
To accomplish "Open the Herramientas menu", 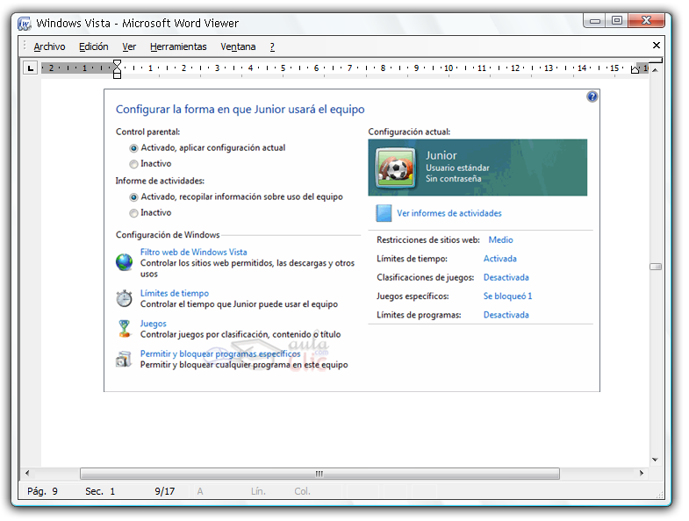I will tap(178, 46).
